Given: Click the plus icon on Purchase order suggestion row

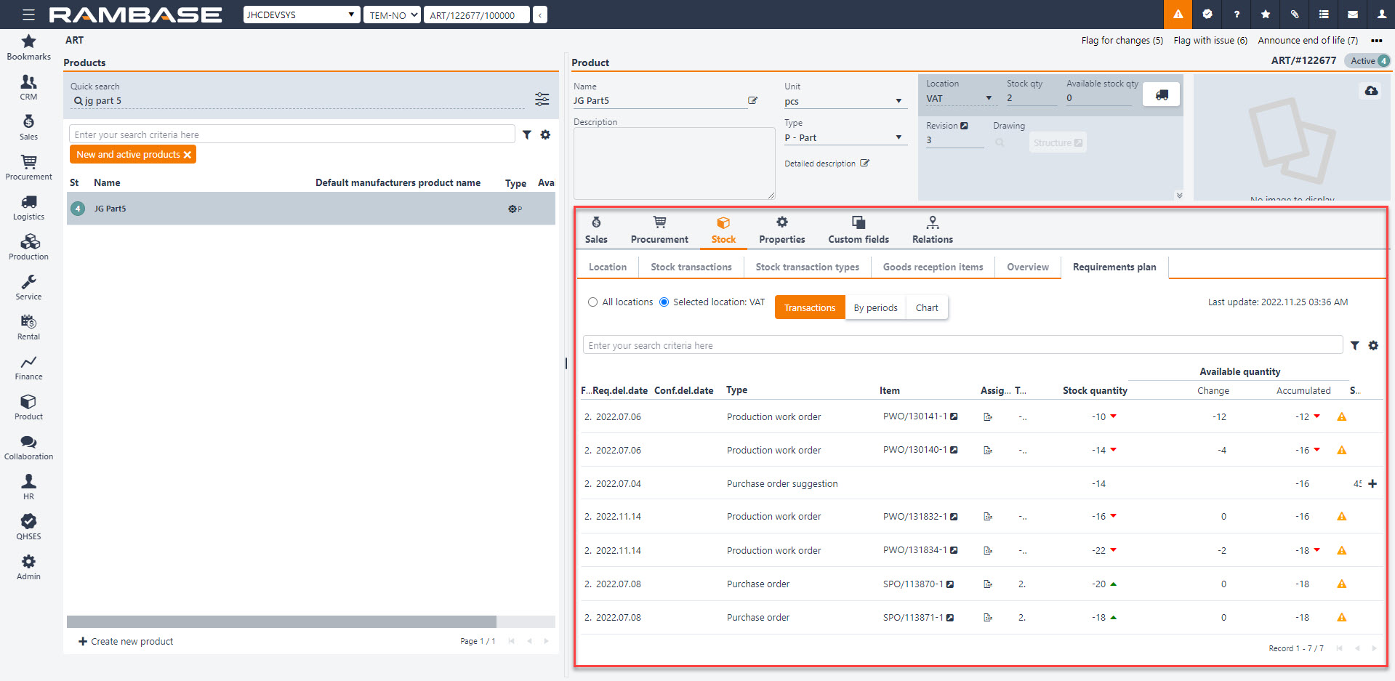Looking at the screenshot, I should point(1372,484).
